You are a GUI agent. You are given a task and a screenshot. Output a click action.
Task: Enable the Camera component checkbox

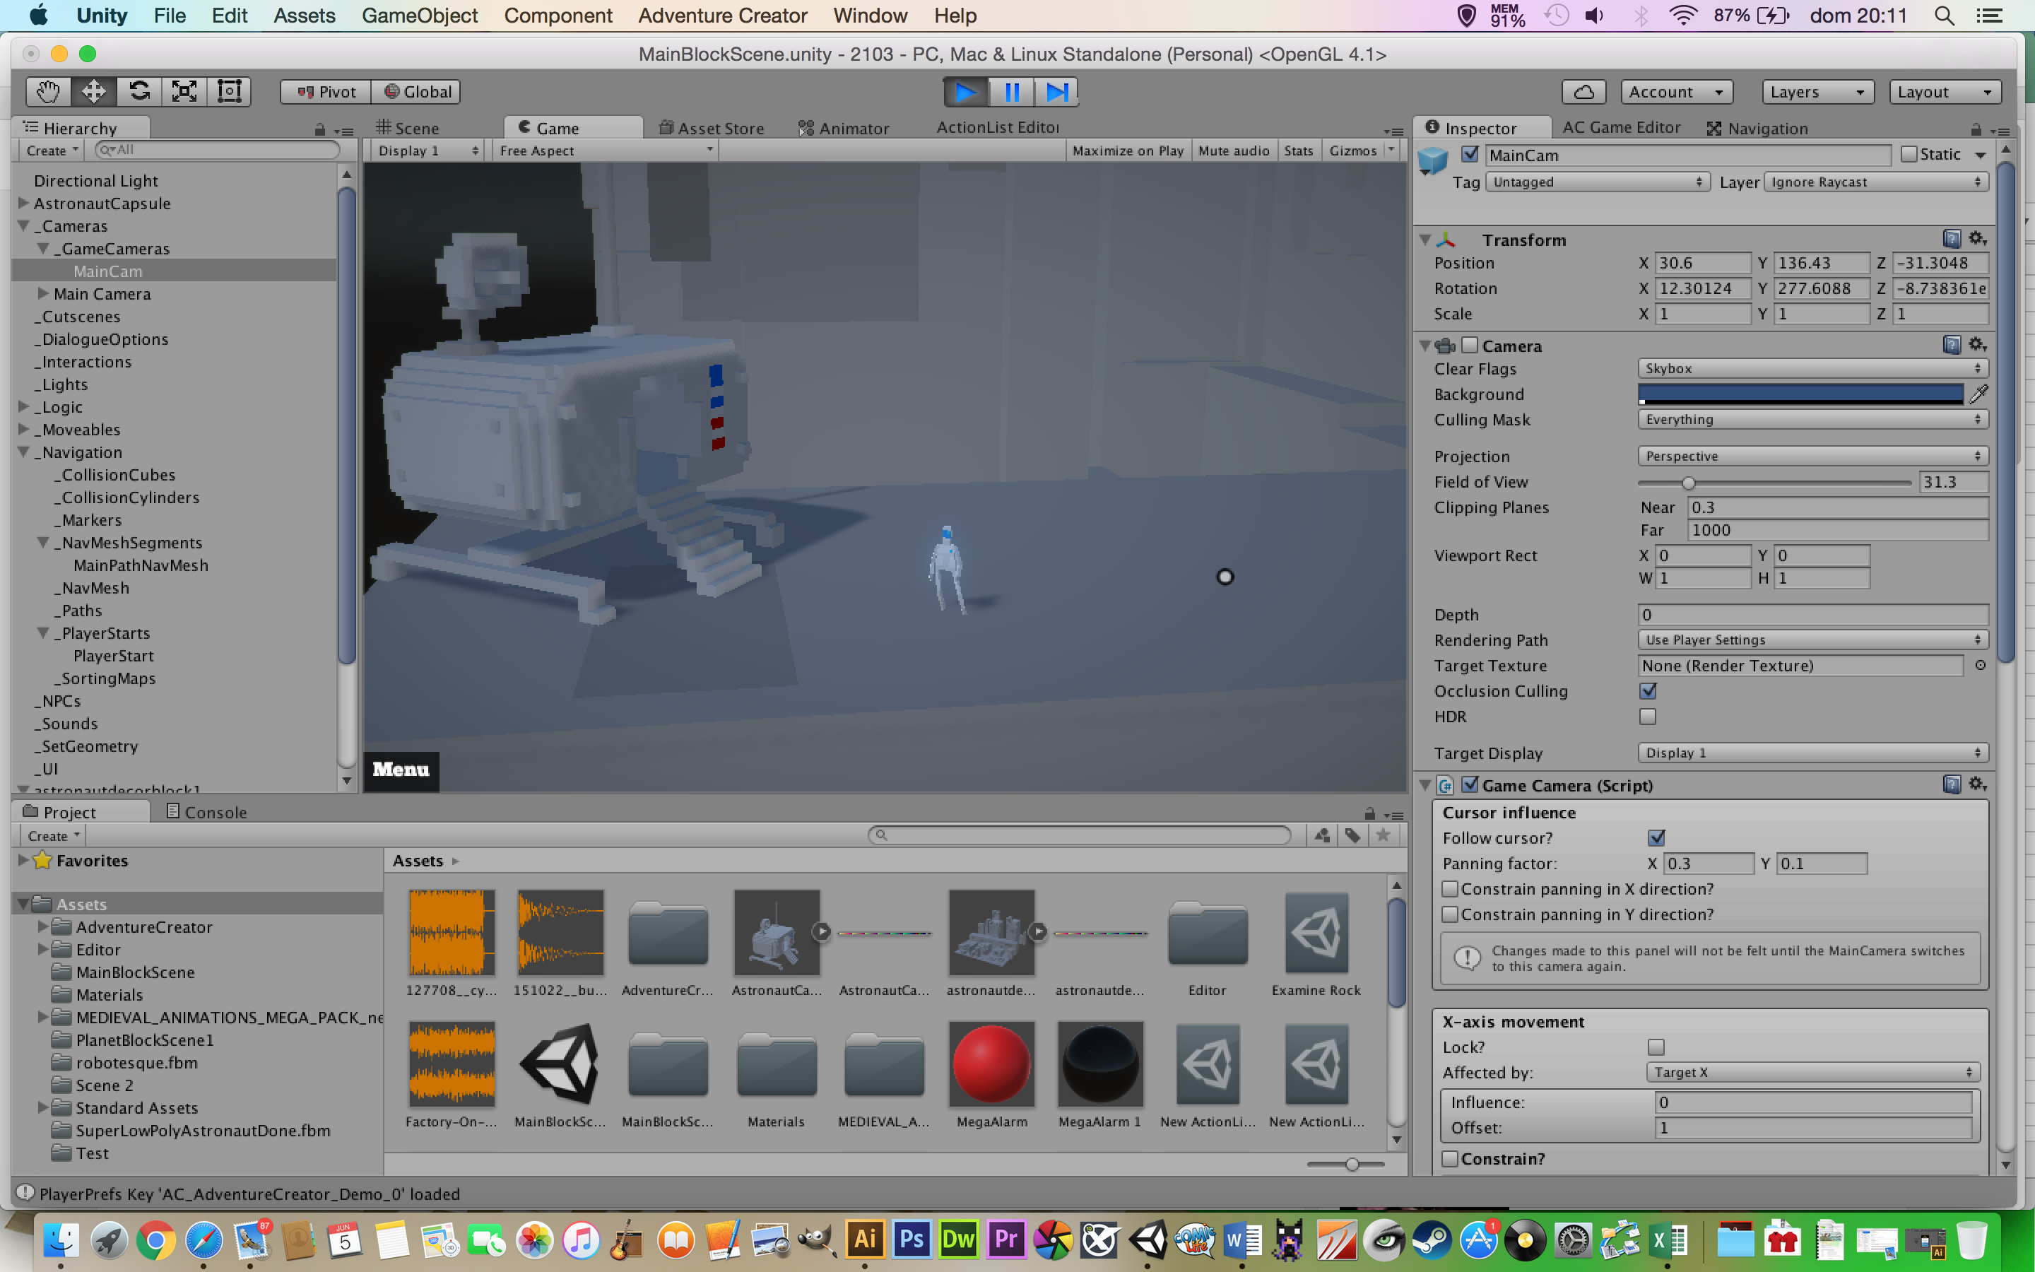tap(1469, 346)
